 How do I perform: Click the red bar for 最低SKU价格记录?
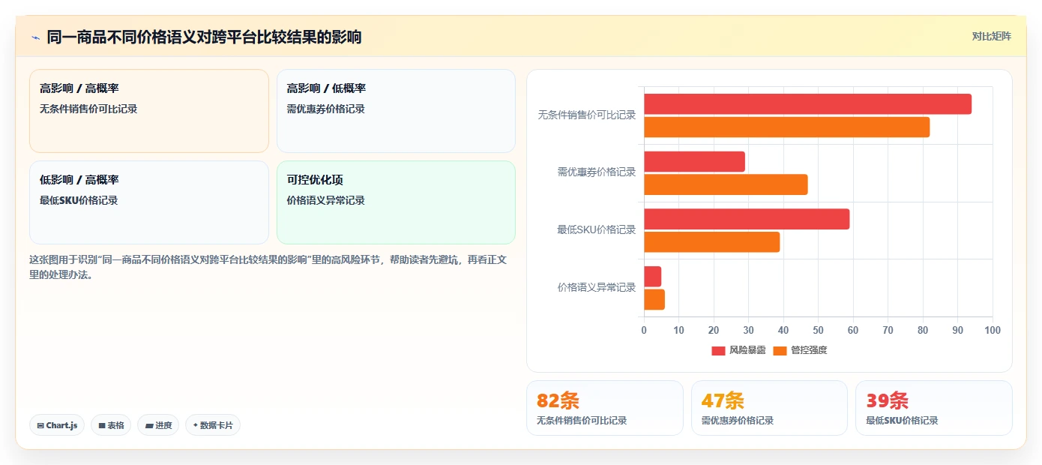point(747,219)
